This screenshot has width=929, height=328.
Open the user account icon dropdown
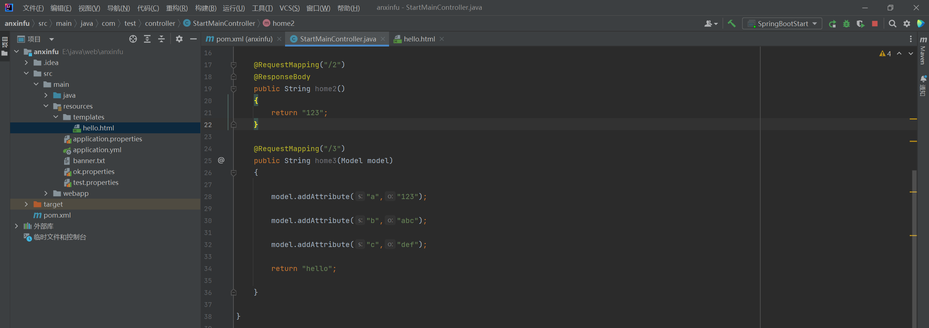click(x=711, y=24)
